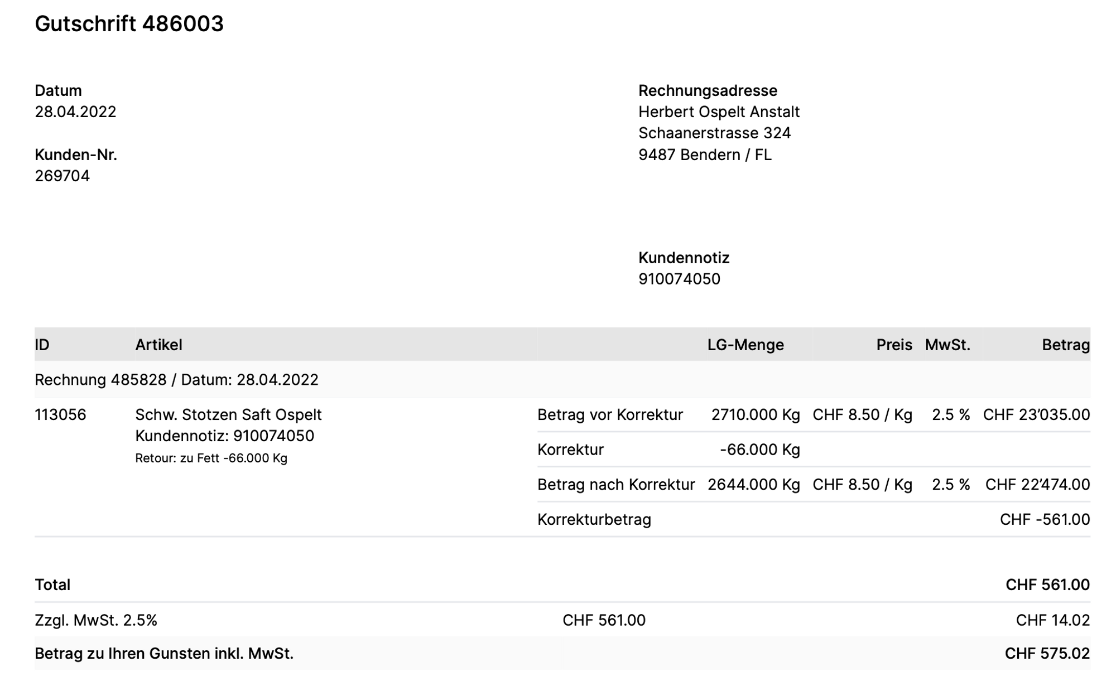Click the LG-Menge column header
The height and width of the screenshot is (686, 1116).
745,345
